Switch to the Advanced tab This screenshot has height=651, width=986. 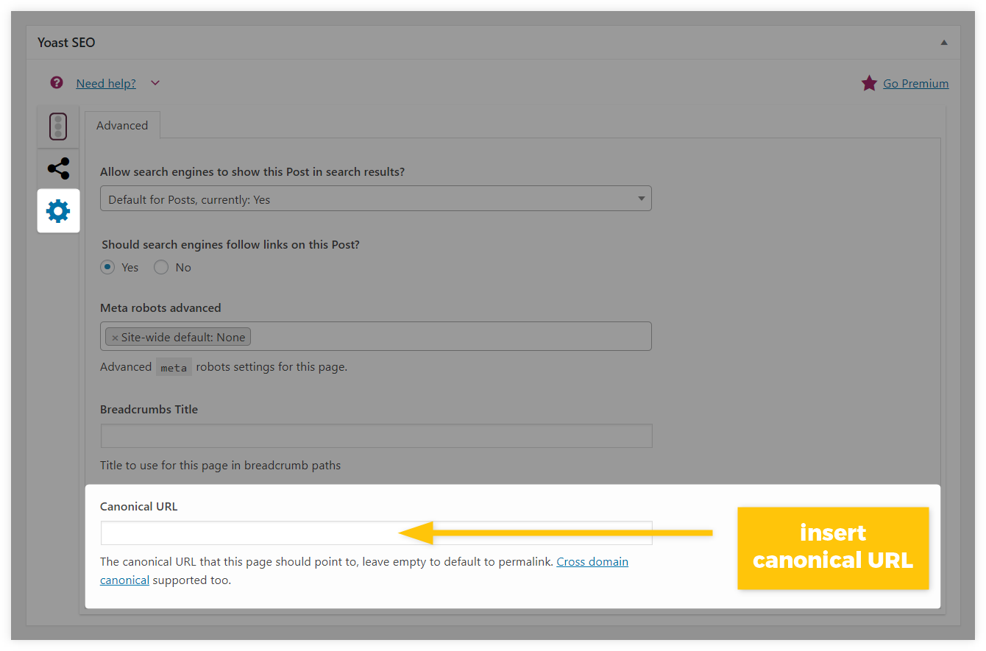(x=122, y=125)
